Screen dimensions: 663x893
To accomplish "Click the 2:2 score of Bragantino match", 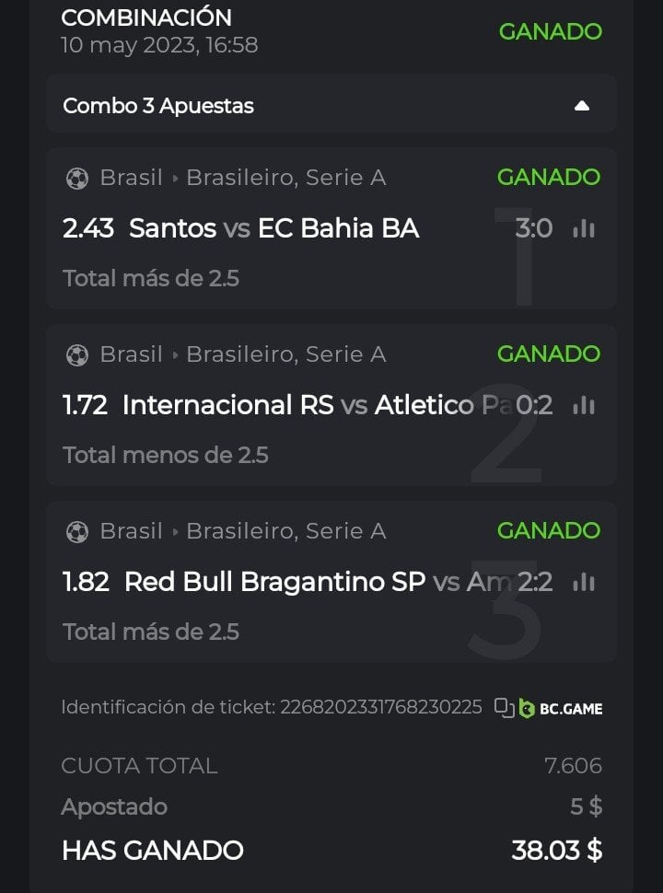I will click(534, 582).
